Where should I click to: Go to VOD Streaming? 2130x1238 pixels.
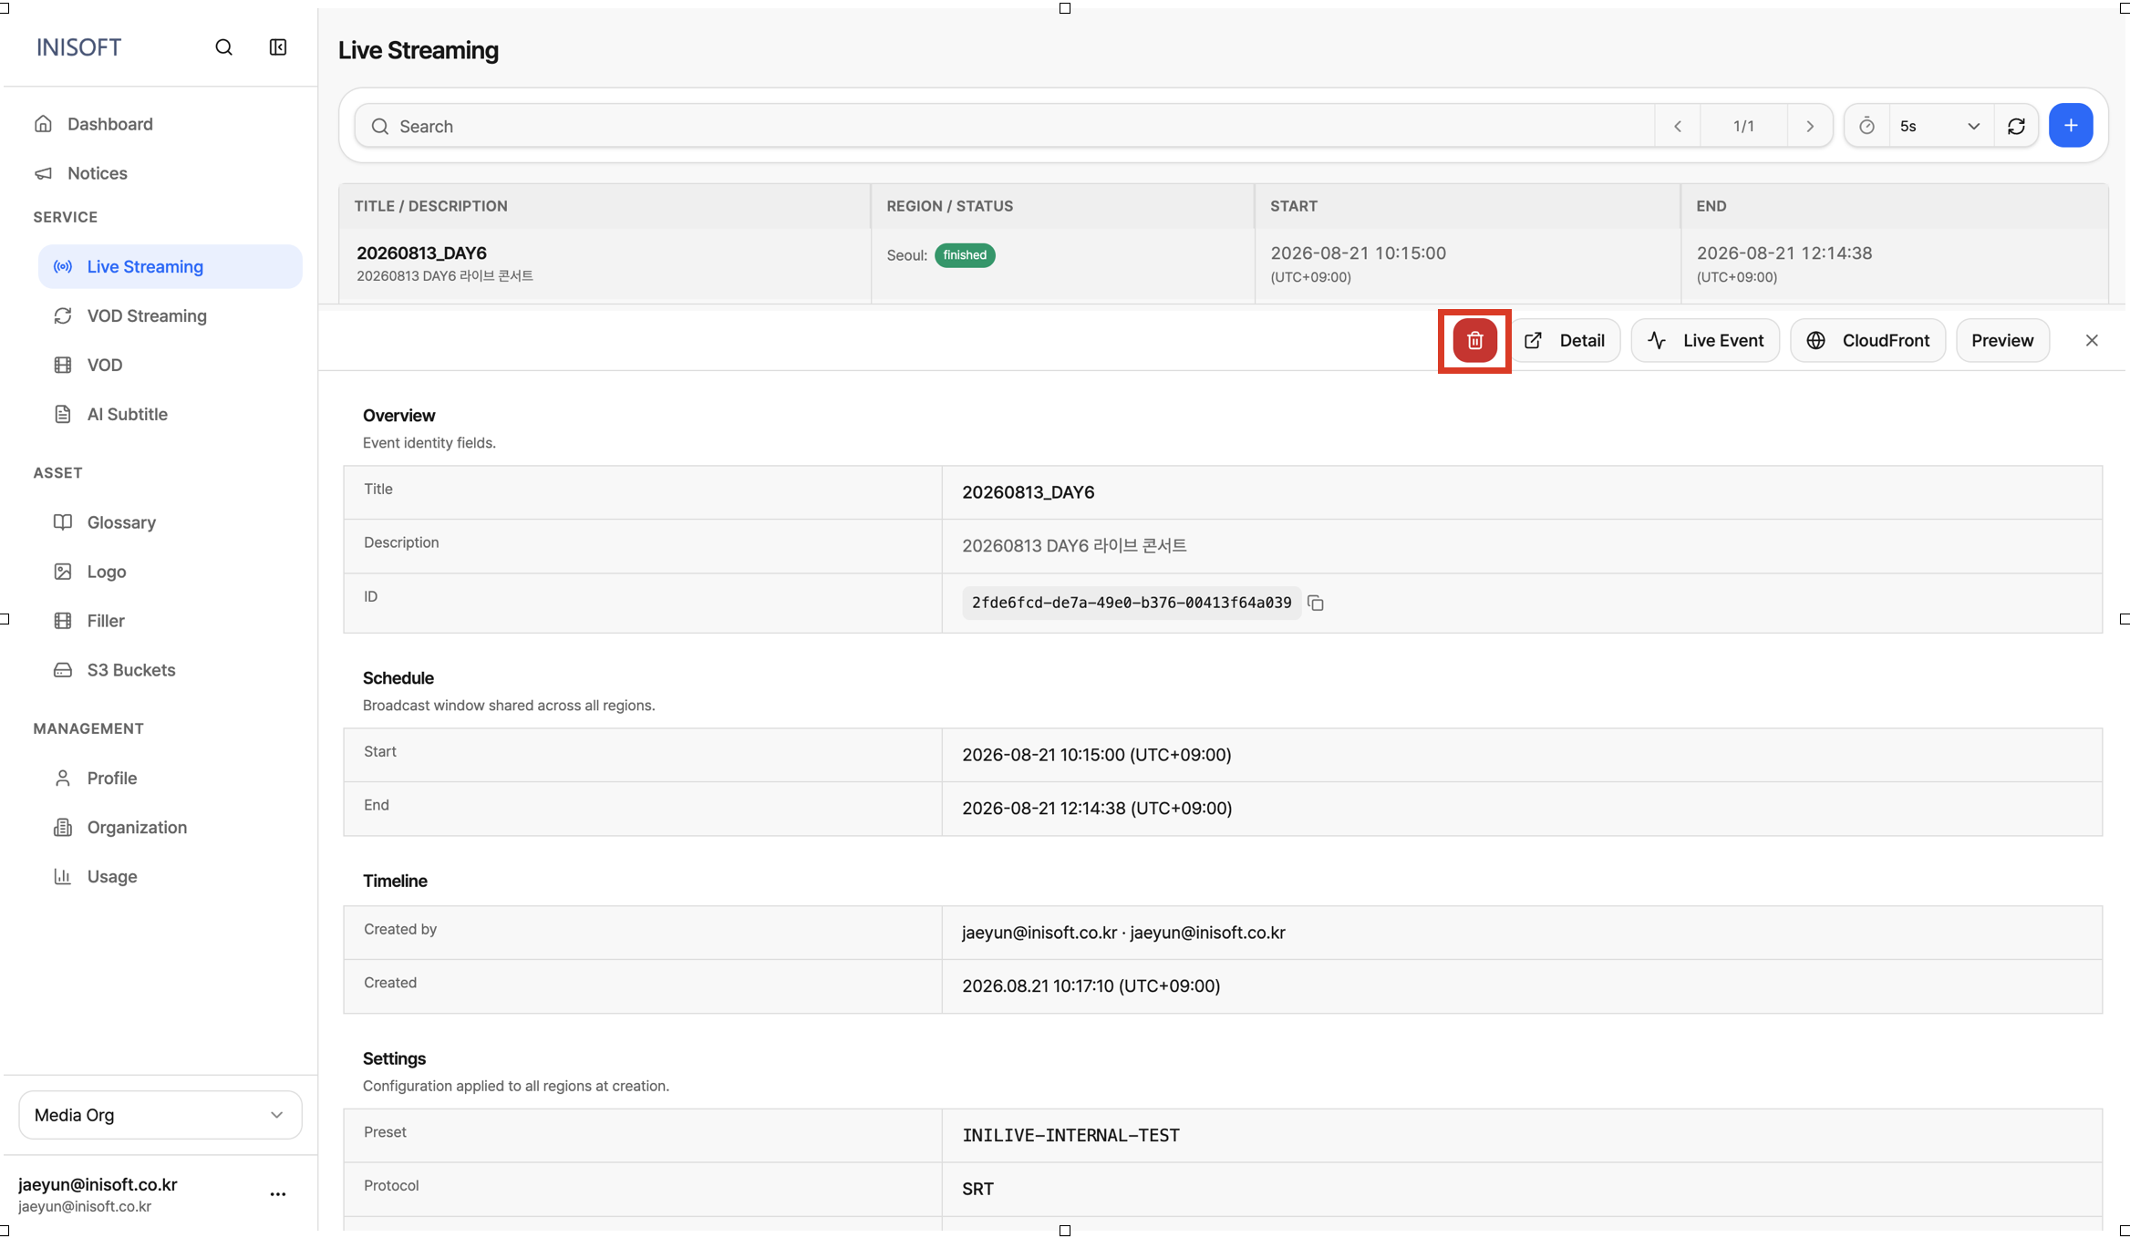click(171, 315)
